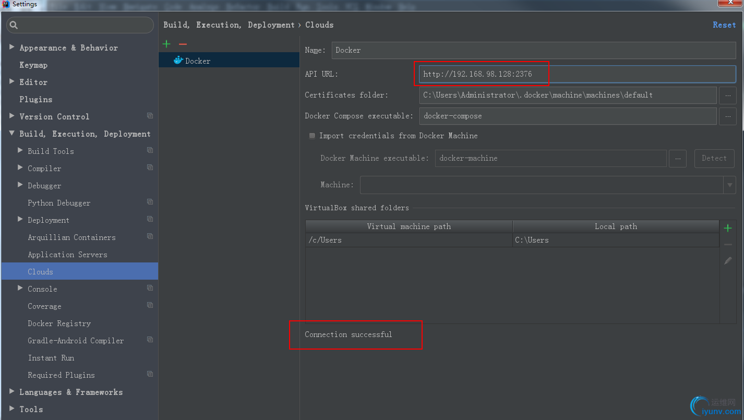Click the Docker Compose executable field
This screenshot has height=420, width=744.
pos(568,116)
